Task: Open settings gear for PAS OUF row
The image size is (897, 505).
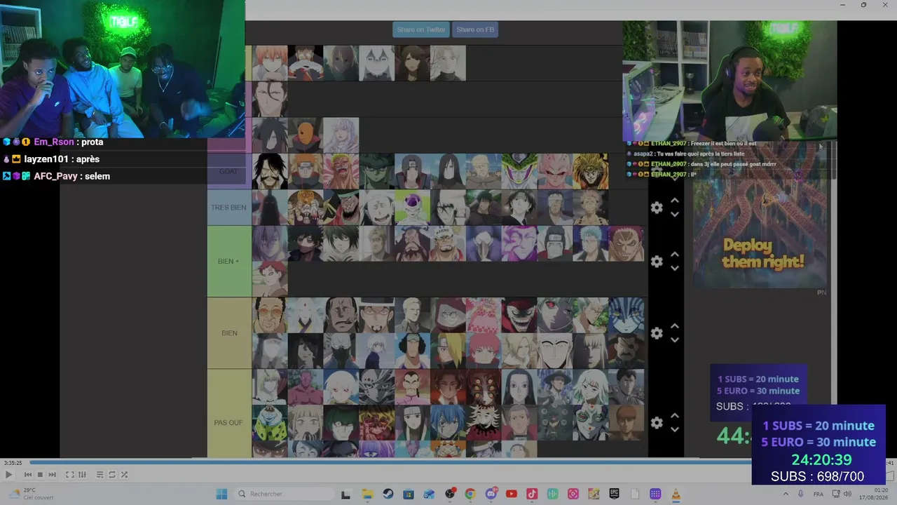Action: [x=657, y=423]
